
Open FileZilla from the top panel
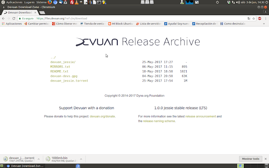(x=72, y=2)
